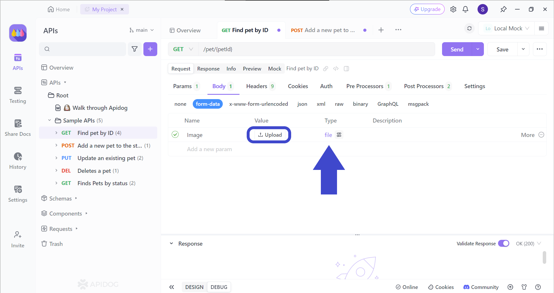
Task: Remove the Image param with minus icon
Action: [x=541, y=135]
